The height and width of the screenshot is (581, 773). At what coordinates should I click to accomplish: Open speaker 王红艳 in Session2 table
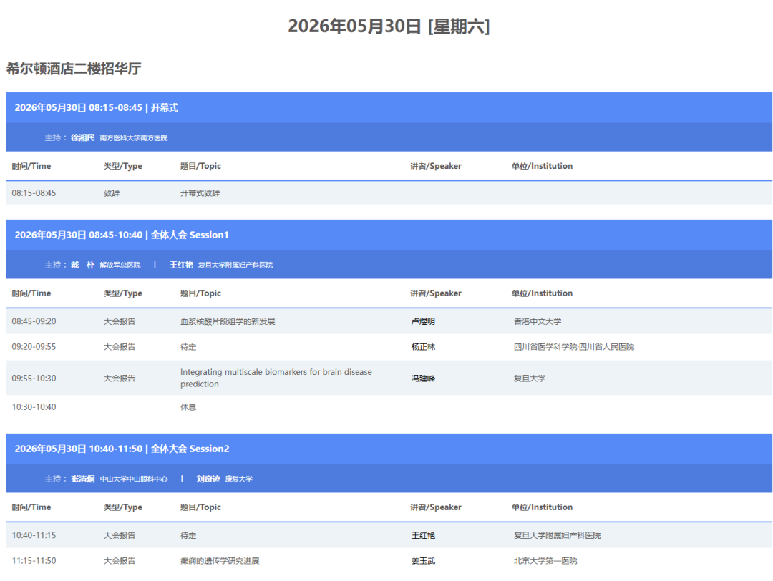point(423,535)
